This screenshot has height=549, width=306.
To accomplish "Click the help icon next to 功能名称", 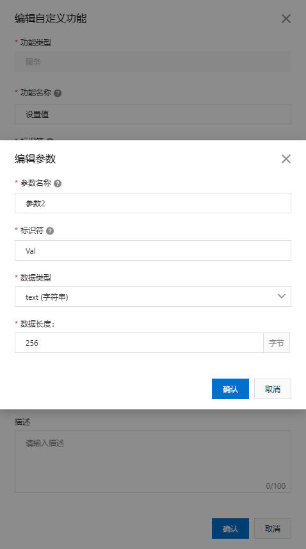I will [58, 93].
